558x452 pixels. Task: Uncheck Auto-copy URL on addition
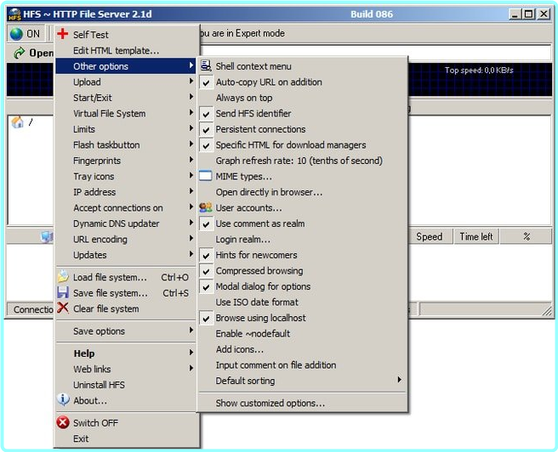pyautogui.click(x=206, y=82)
